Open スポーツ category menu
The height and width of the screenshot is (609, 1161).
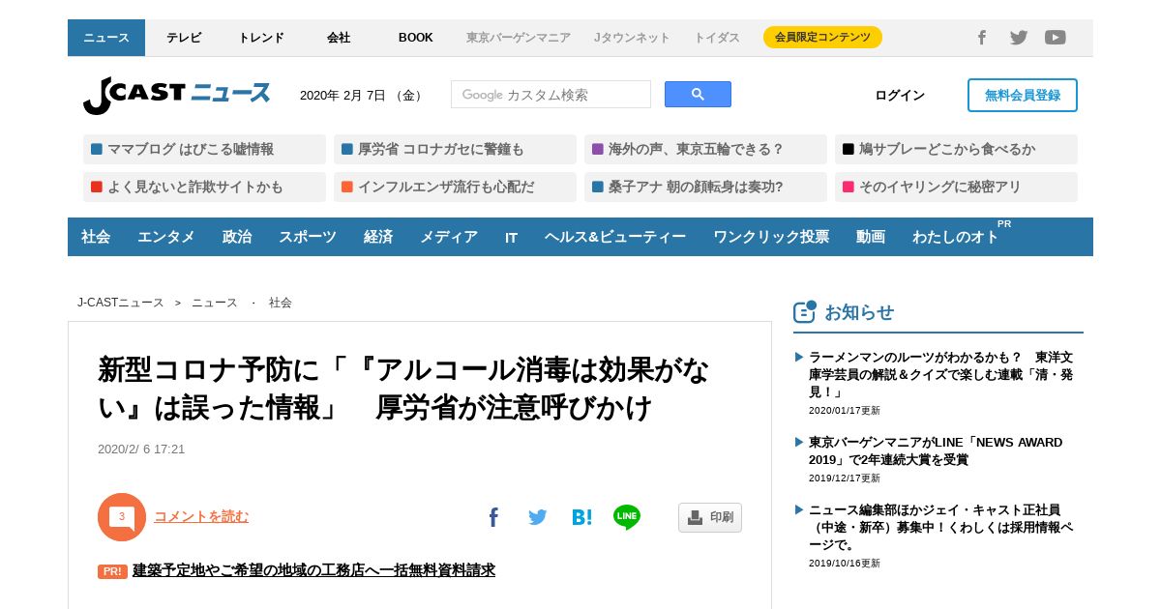(x=308, y=237)
